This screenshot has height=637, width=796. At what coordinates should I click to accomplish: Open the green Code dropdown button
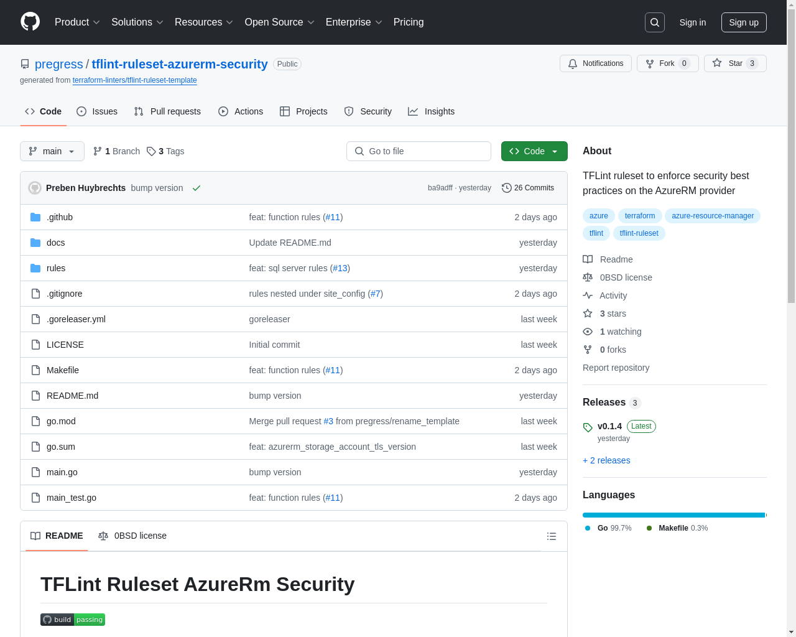coord(534,151)
